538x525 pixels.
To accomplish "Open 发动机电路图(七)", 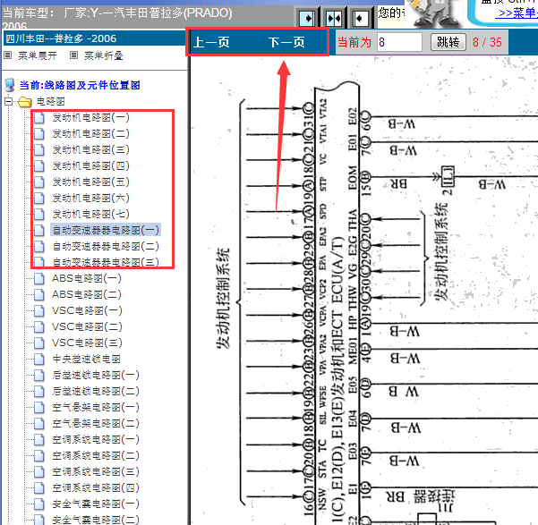I will (x=90, y=215).
